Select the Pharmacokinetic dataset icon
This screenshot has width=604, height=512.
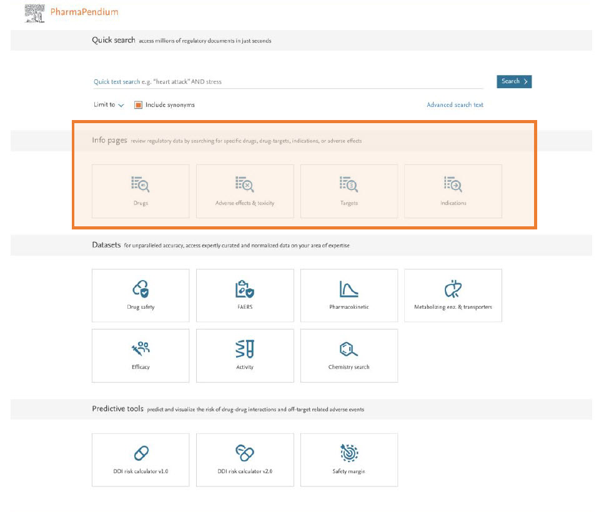click(x=349, y=289)
